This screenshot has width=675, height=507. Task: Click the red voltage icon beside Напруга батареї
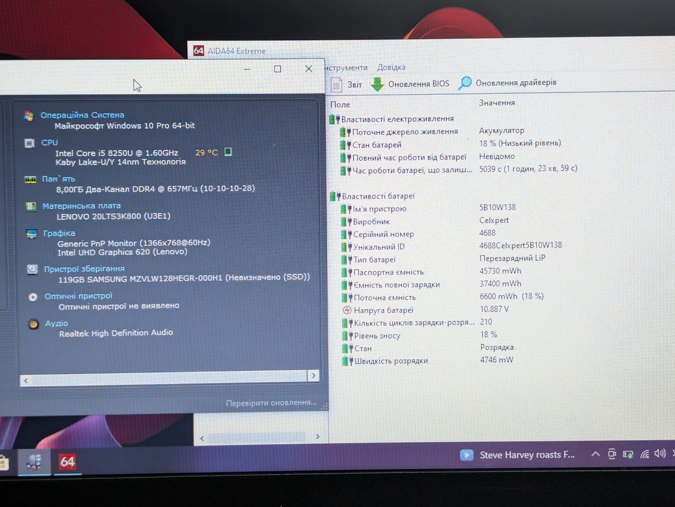tap(347, 310)
